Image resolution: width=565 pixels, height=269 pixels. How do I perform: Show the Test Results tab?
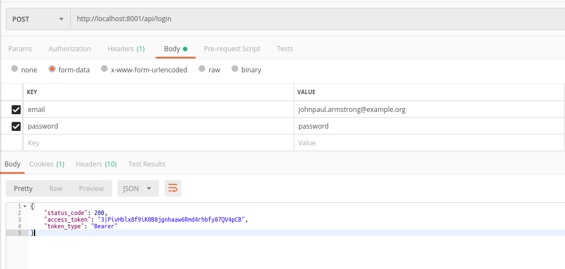point(147,164)
